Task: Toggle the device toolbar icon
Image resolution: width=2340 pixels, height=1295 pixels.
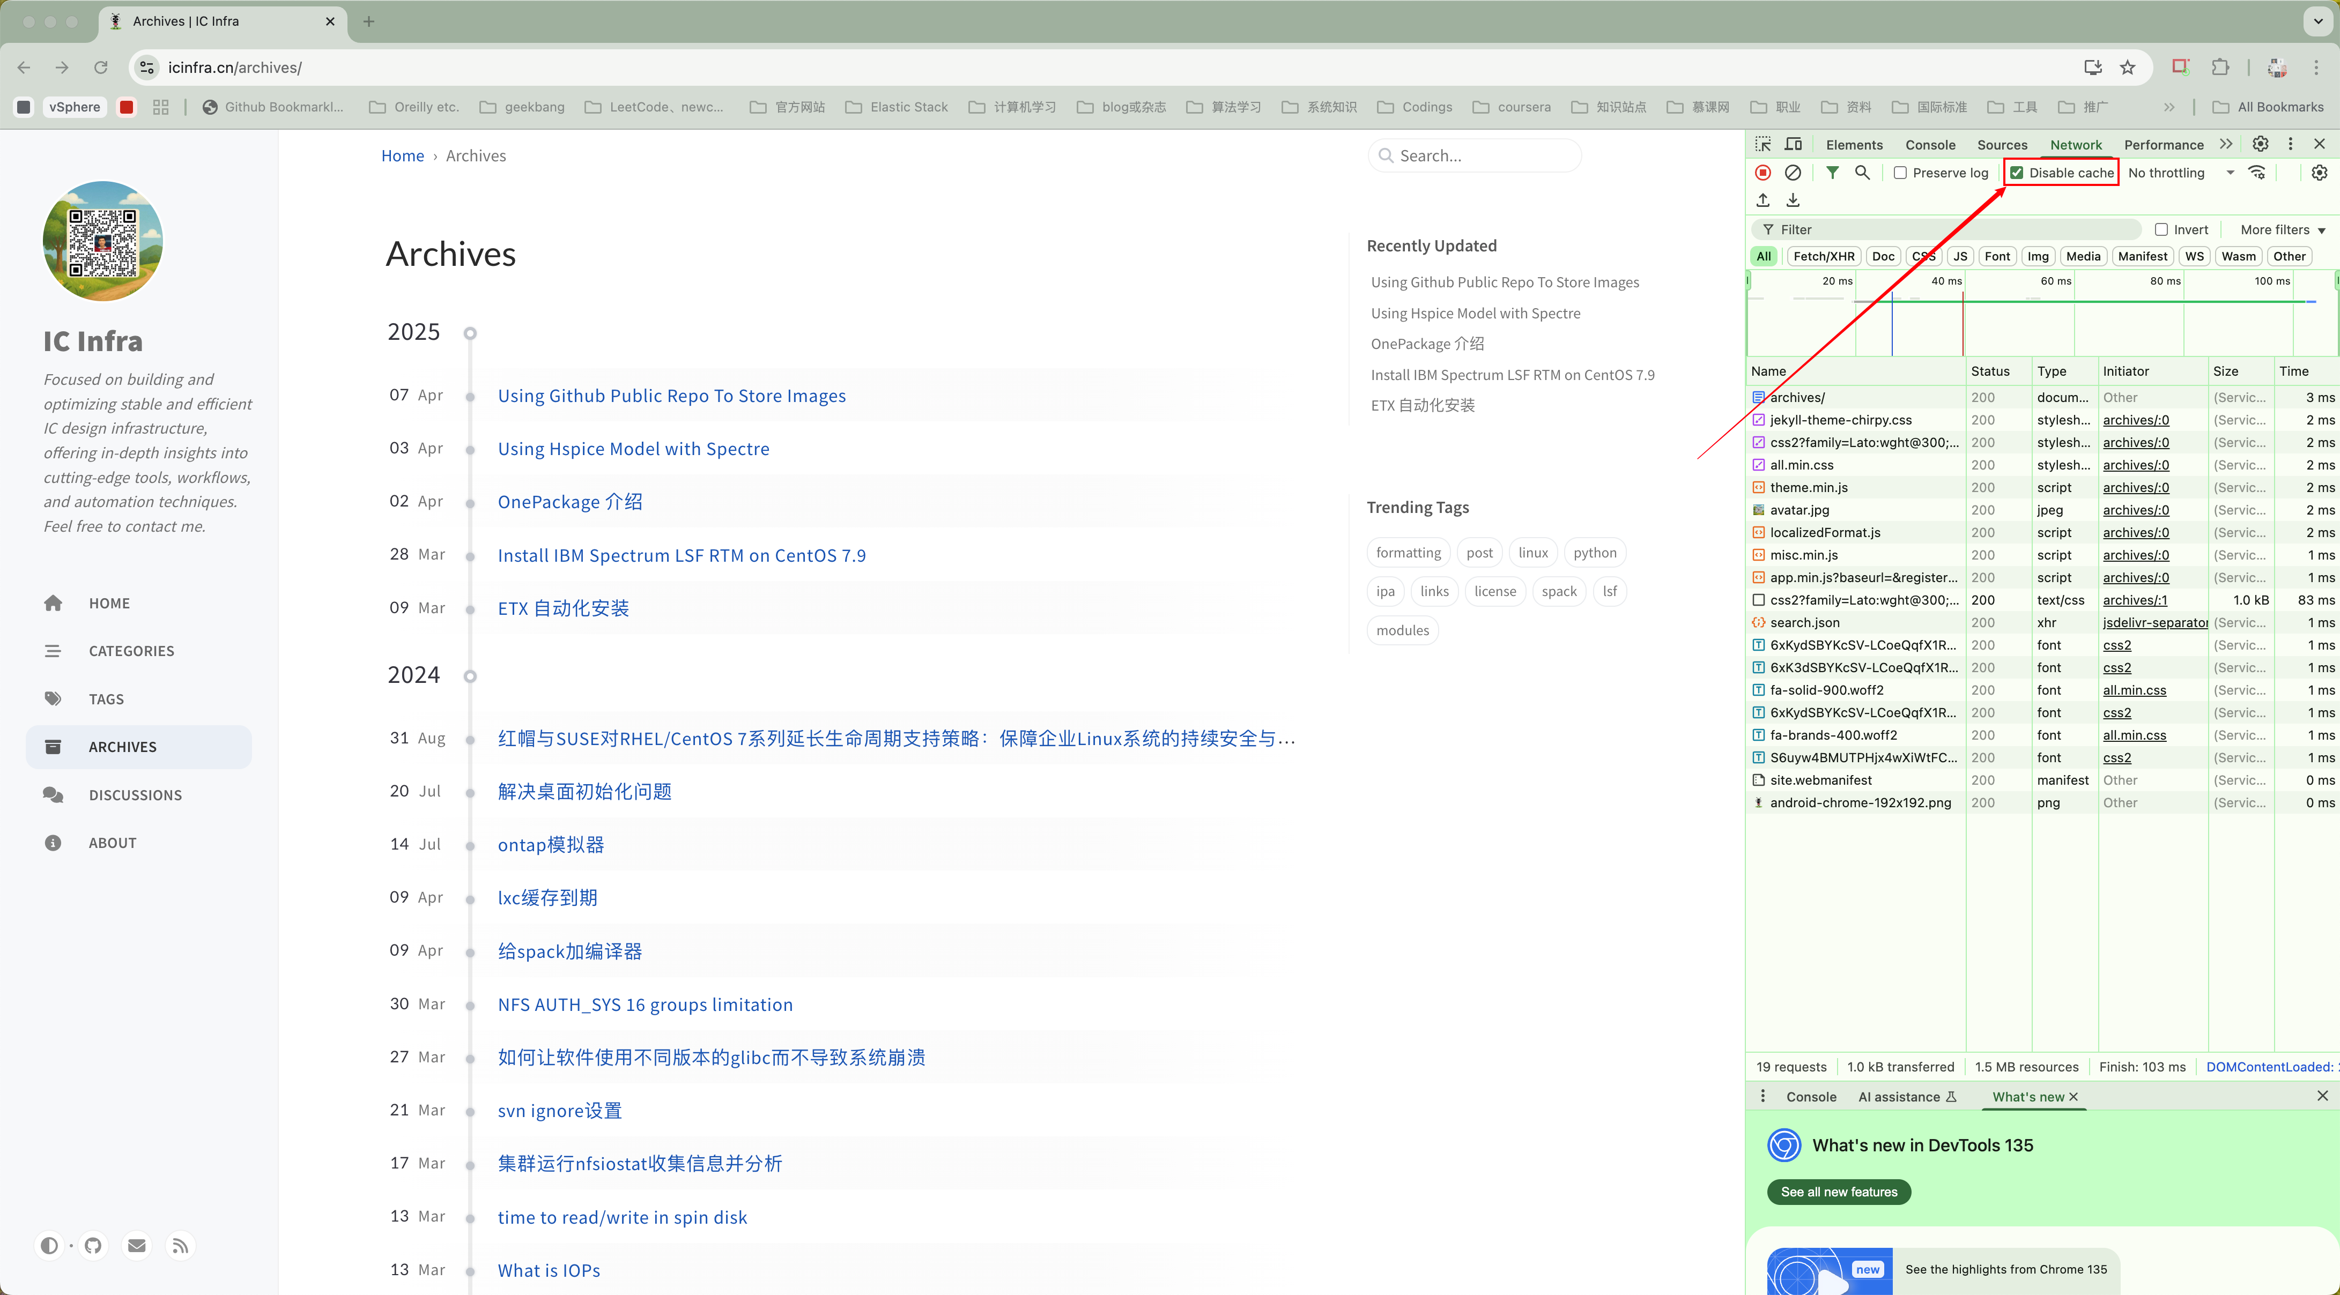Action: click(1793, 144)
